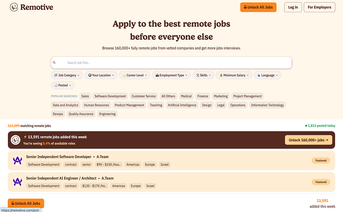Click the $120 - $170 salary tag

94,186
